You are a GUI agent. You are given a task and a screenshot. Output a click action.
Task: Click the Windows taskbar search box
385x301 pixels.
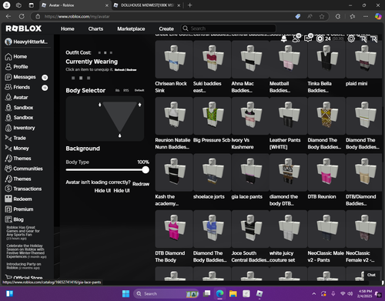click(166, 293)
